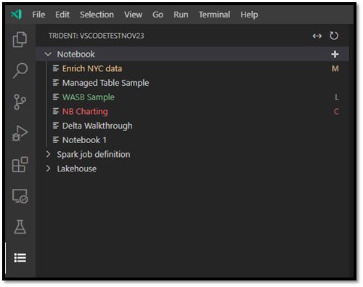363x287 pixels.
Task: Open the Explorer view in activity bar
Action: pos(20,39)
